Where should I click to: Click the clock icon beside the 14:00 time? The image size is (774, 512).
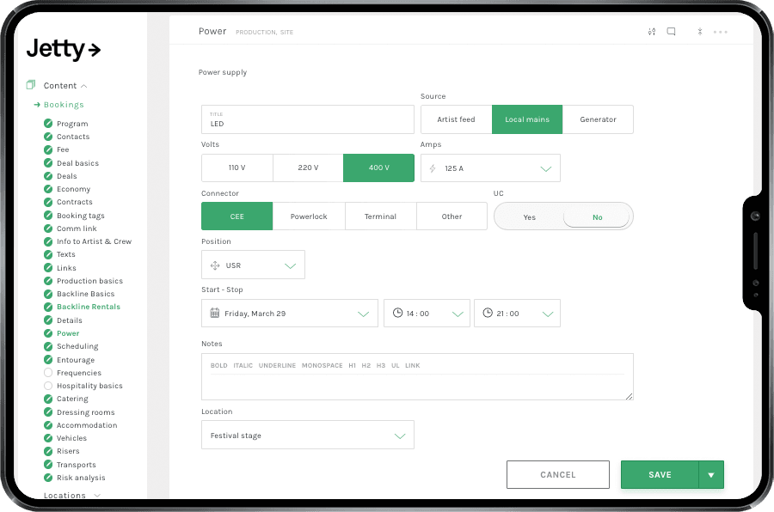[x=396, y=313]
